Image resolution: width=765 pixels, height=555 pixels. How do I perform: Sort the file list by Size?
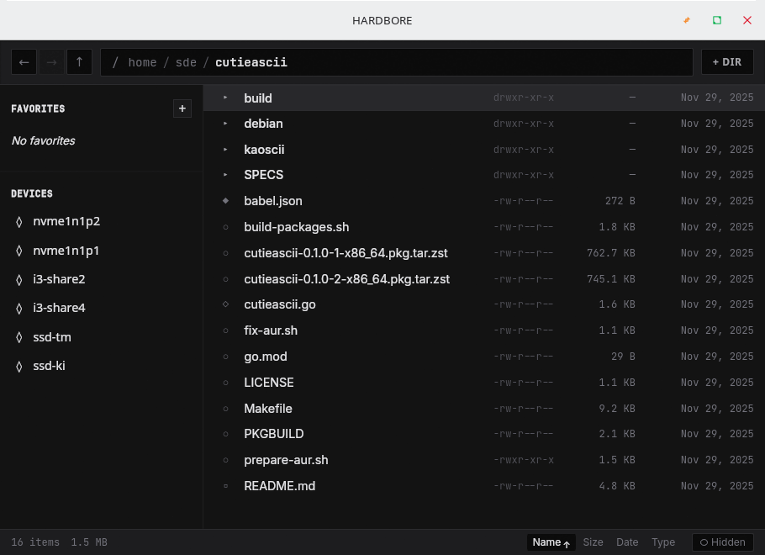click(x=593, y=542)
